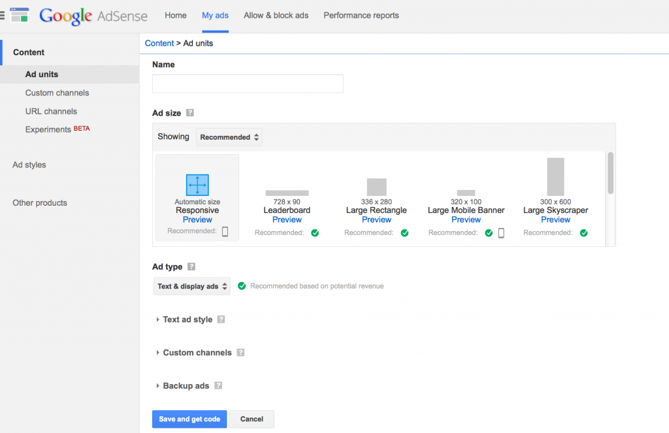Preview the Large Mobile Banner ad size
Image resolution: width=669 pixels, height=433 pixels.
(466, 219)
